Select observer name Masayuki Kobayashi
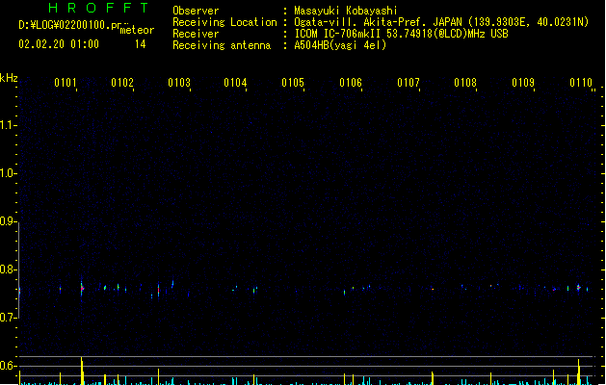606x385 pixels. tap(346, 11)
